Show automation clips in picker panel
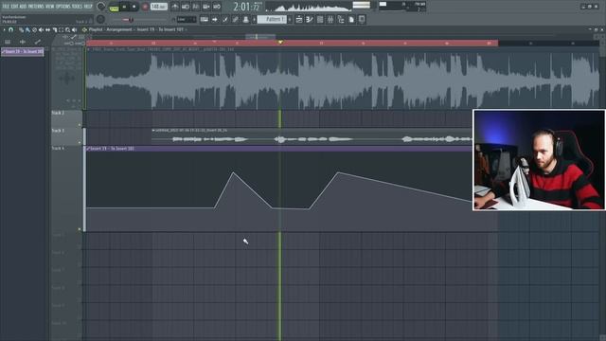This screenshot has width=606, height=341. coord(38,42)
